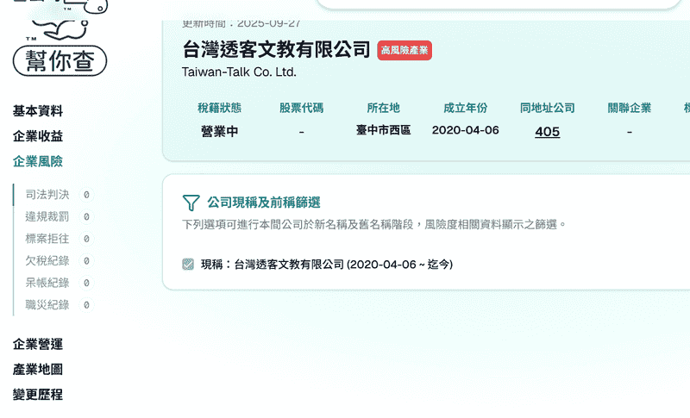Go to 司法判決 sub-item
Image resolution: width=690 pixels, height=418 pixels.
click(x=47, y=195)
